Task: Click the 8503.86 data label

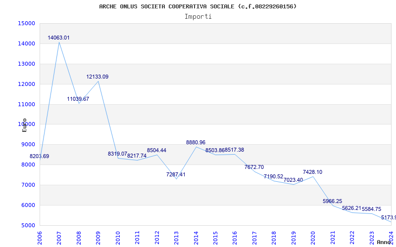Action: coord(215,151)
